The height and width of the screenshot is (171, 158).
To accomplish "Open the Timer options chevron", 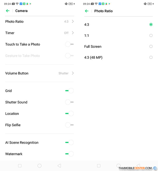I will 73,33.
